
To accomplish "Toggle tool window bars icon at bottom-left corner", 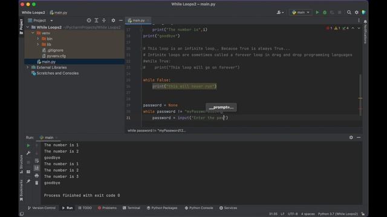I will tap(22, 214).
